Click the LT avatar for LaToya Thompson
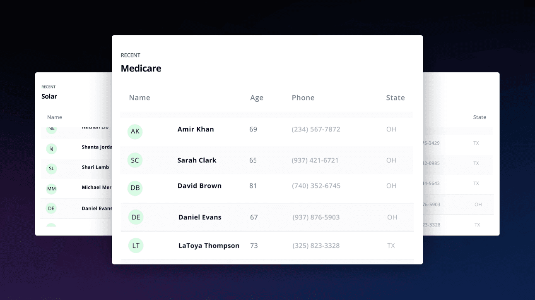Image resolution: width=535 pixels, height=300 pixels. pyautogui.click(x=136, y=246)
